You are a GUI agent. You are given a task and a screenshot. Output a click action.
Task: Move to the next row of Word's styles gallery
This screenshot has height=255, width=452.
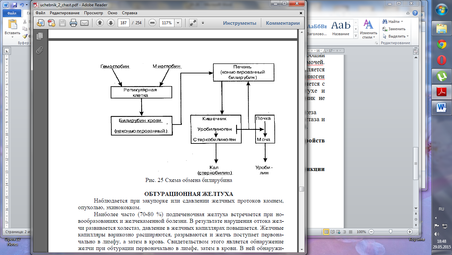click(x=356, y=30)
